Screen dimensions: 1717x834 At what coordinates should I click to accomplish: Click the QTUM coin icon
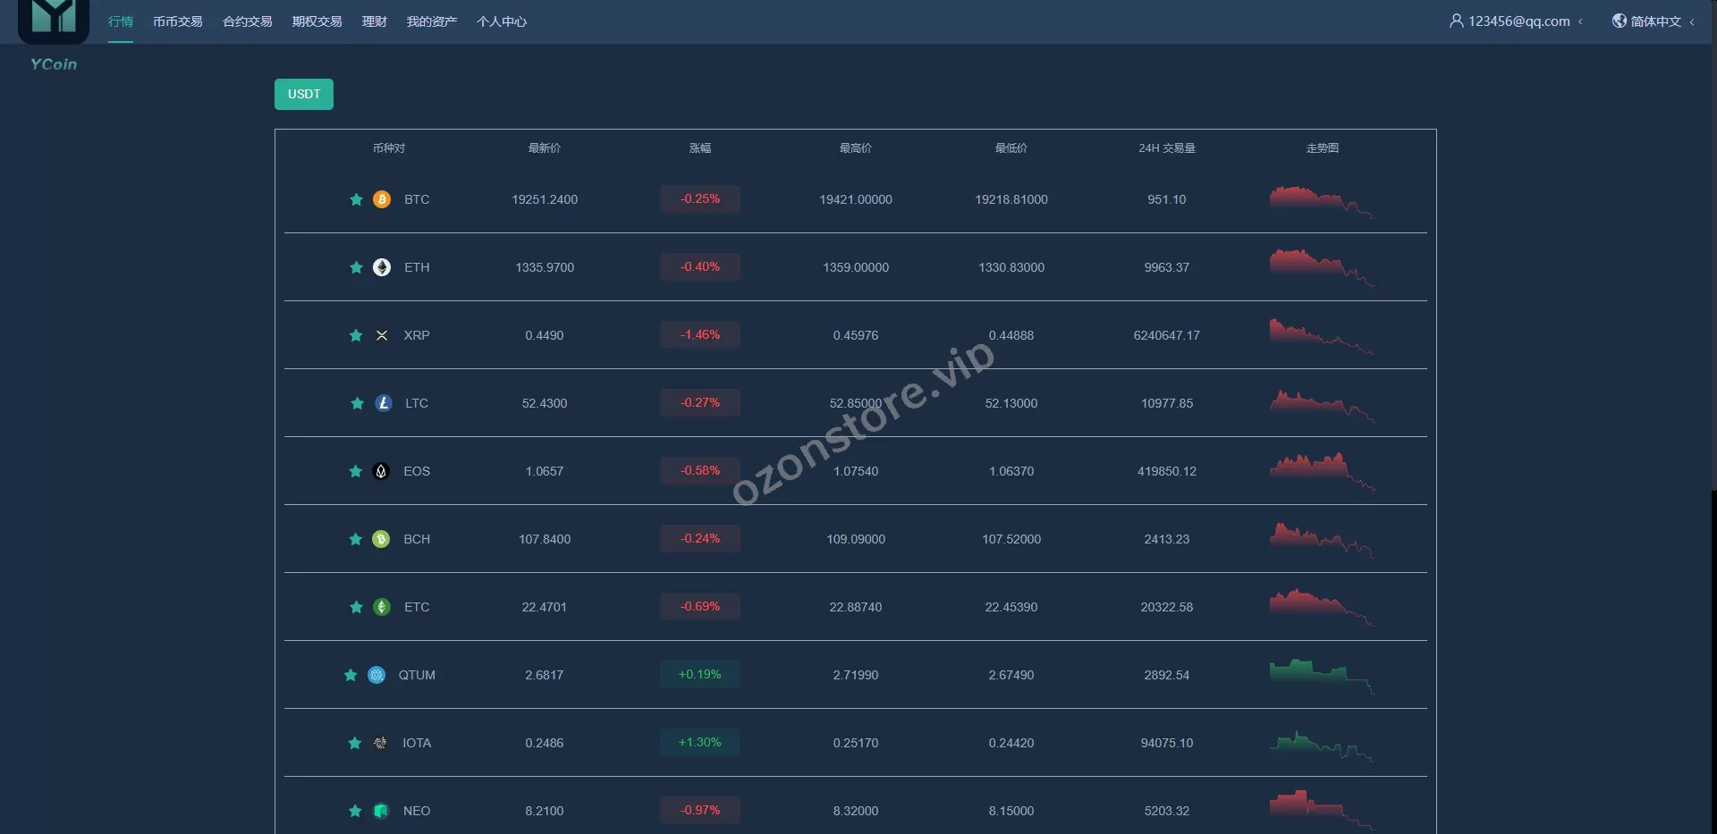pos(376,675)
